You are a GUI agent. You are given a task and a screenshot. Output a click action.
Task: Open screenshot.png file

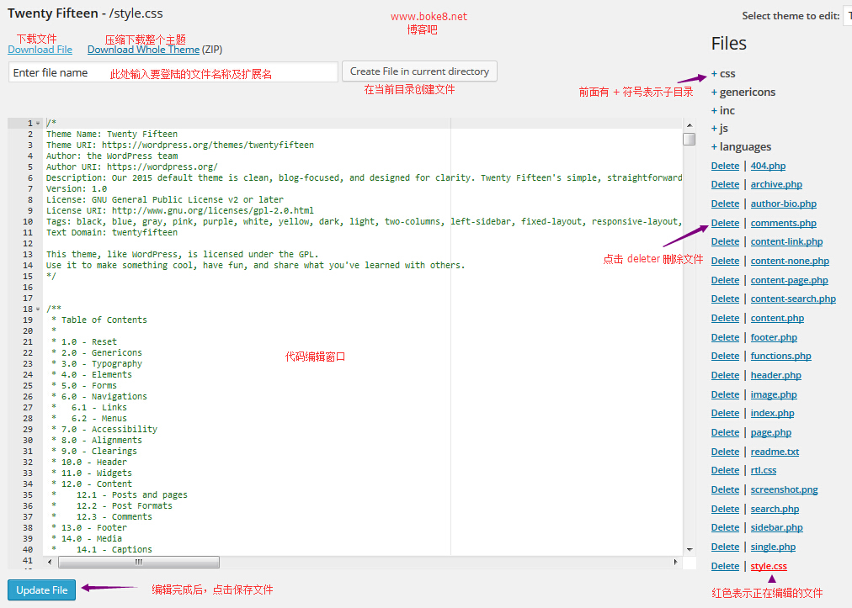[x=784, y=490]
